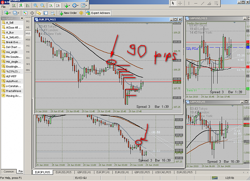Viewport: 250px width, 181px height.
Task: Select the Fibonacci retracement tool
Action: pyautogui.click(x=216, y=3)
